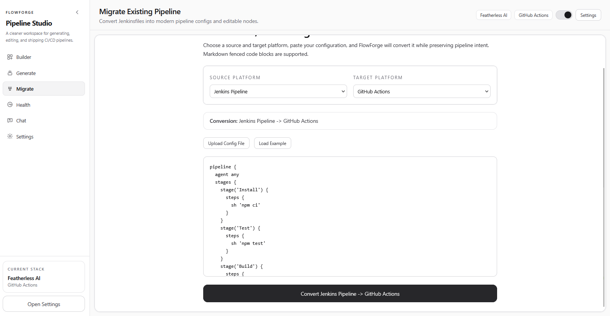Click the Settings gear icon in sidebar
Screen dimensions: 610x316
click(10, 137)
